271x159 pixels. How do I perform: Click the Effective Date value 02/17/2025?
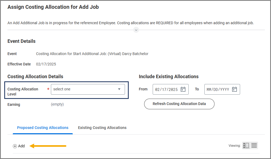tap(46, 64)
